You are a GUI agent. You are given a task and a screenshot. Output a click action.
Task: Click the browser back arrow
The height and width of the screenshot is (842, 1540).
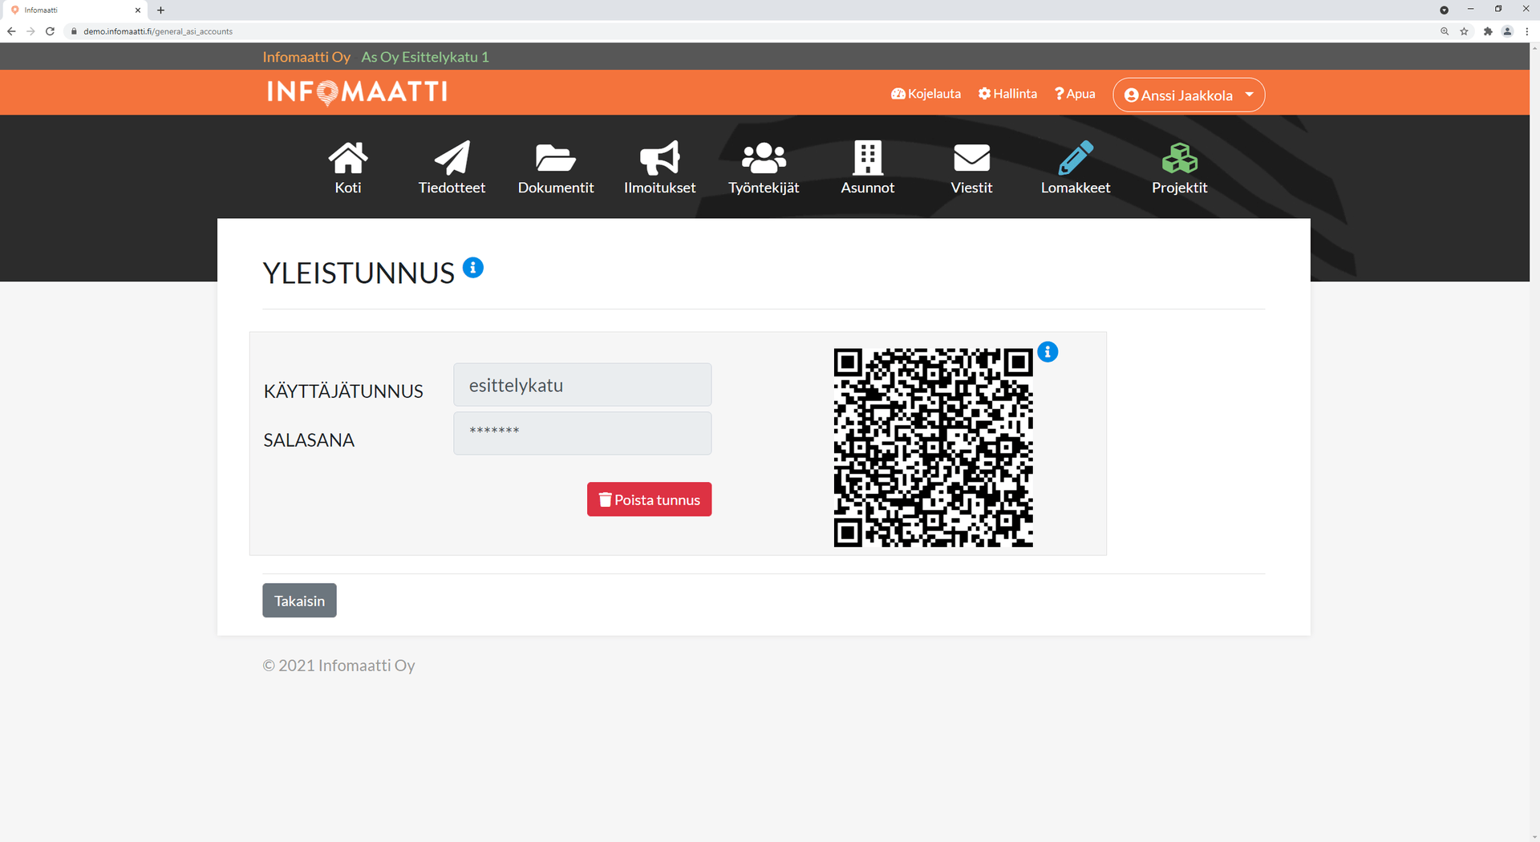pos(11,31)
